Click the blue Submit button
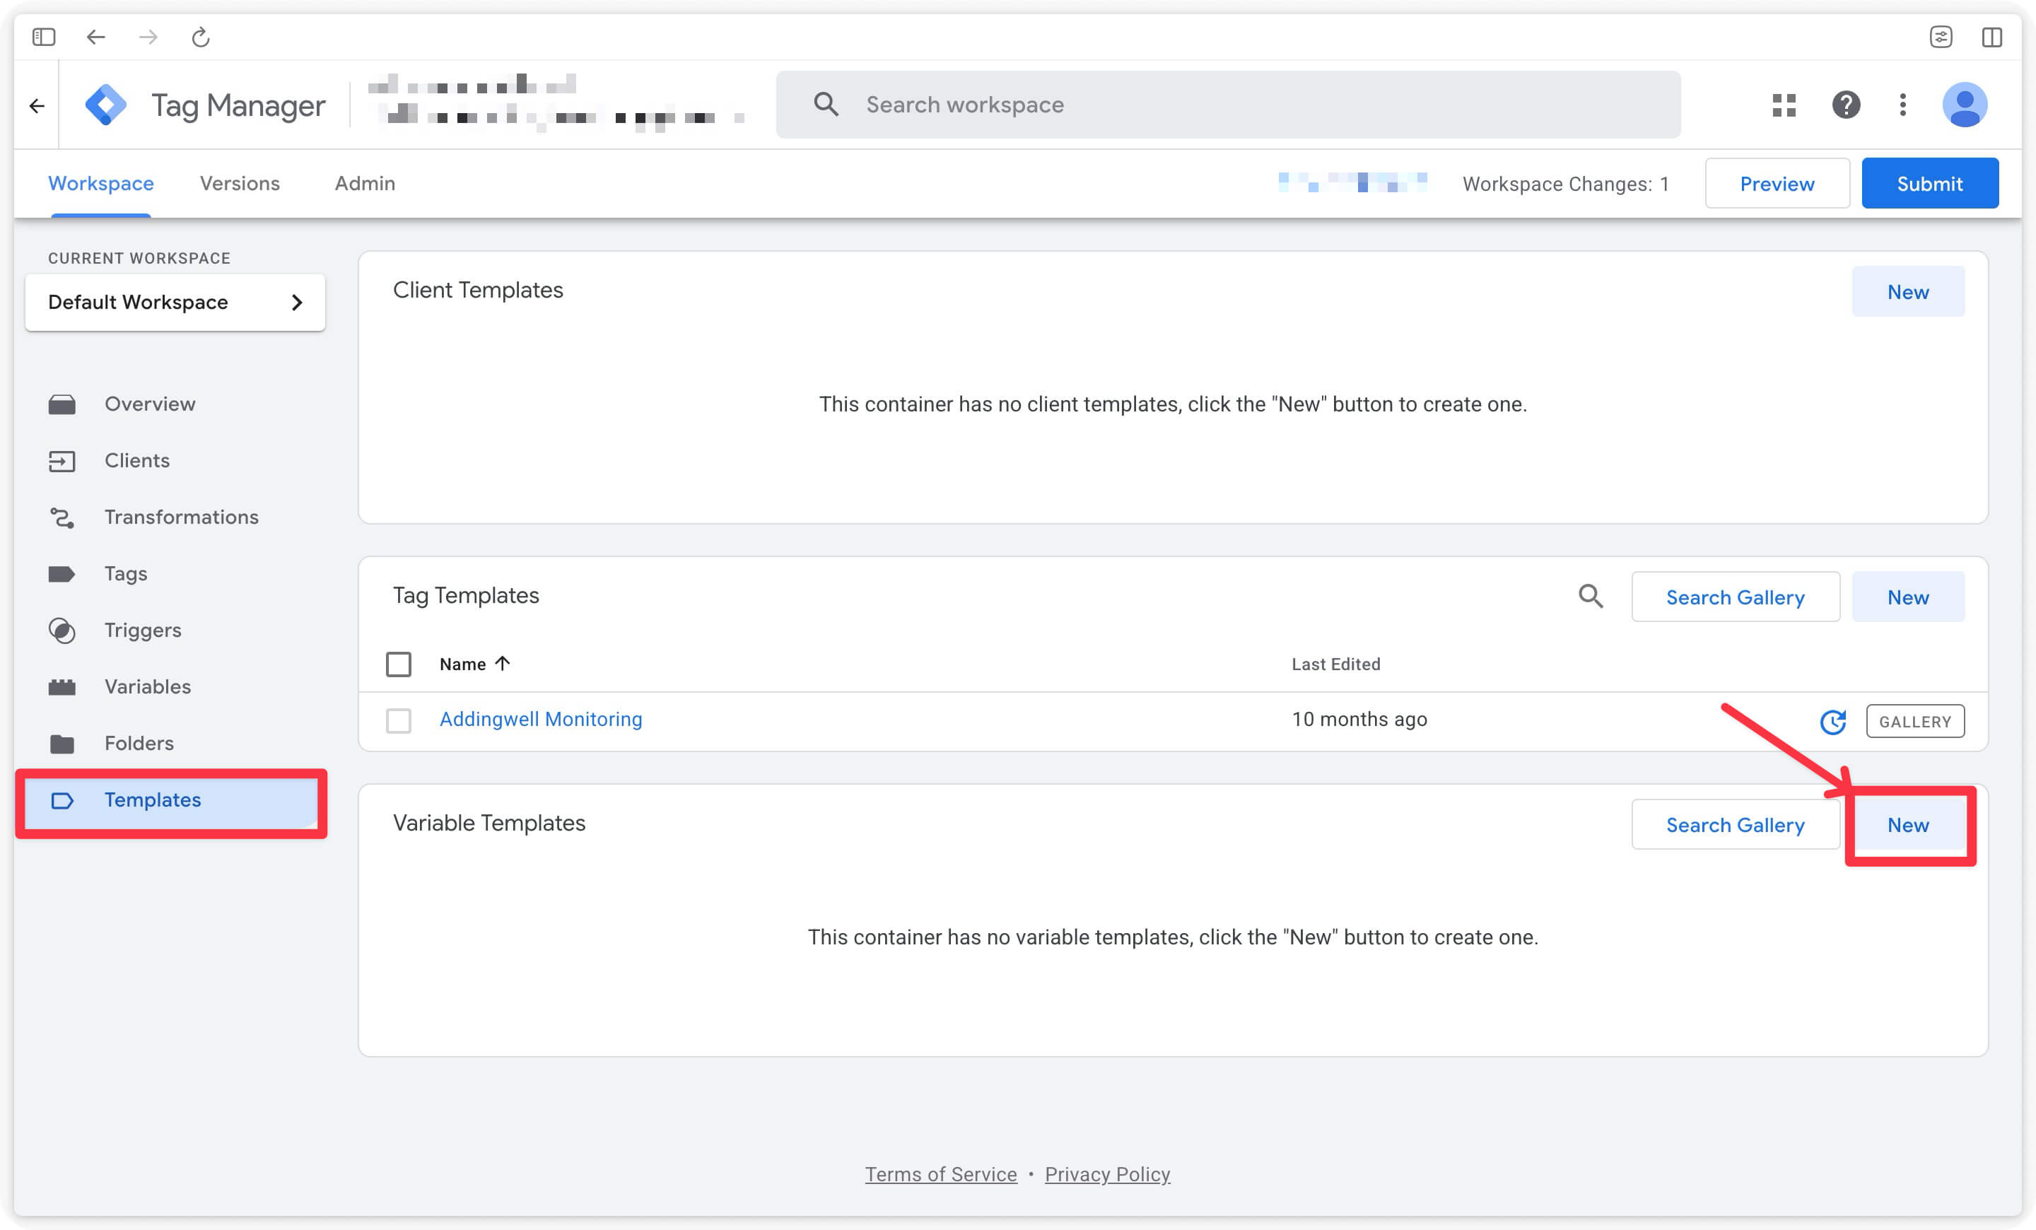 [1929, 183]
